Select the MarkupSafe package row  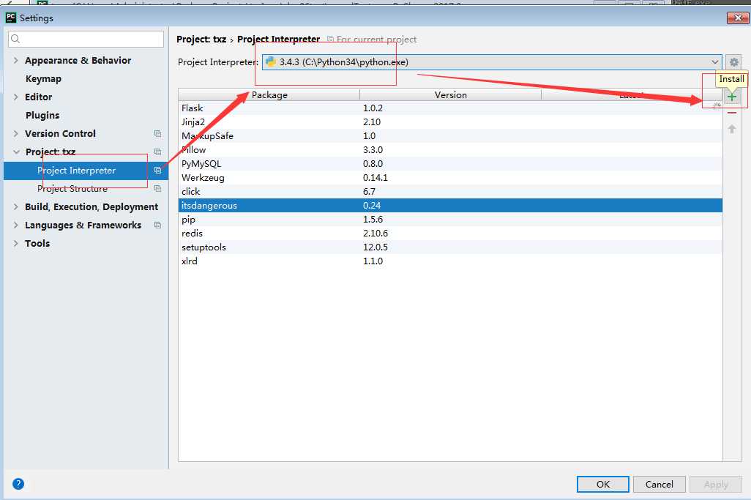[x=450, y=136]
